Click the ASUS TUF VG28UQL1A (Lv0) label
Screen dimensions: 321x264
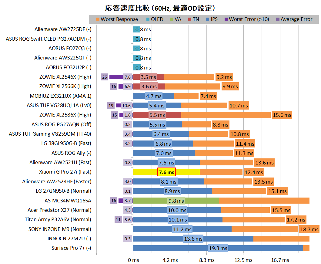click(59, 105)
